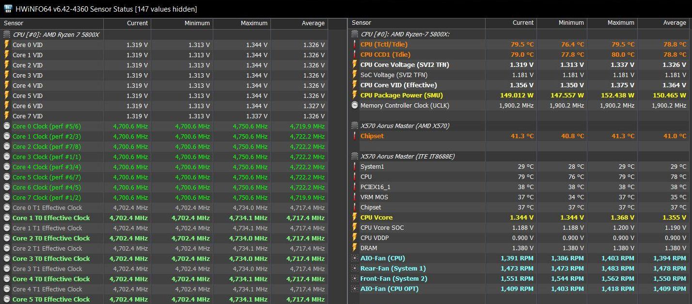Click the lightning icon beside CPU Vcore
Screen dimensions: 692x304
[x=355, y=217]
